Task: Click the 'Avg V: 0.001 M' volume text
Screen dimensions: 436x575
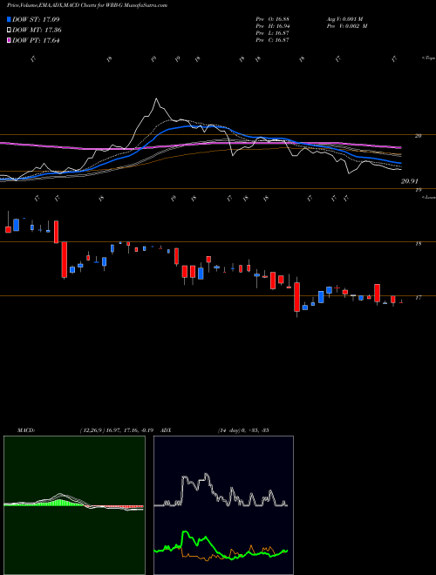Action: pos(344,19)
